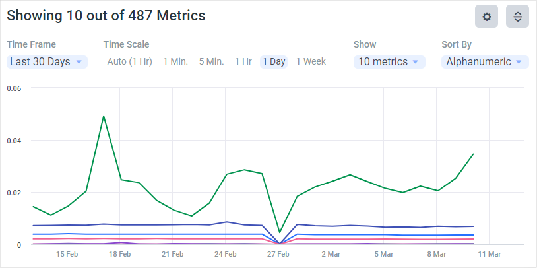Viewport: 537px width, 268px height.
Task: Select the 1 Min. time scale
Action: click(175, 61)
